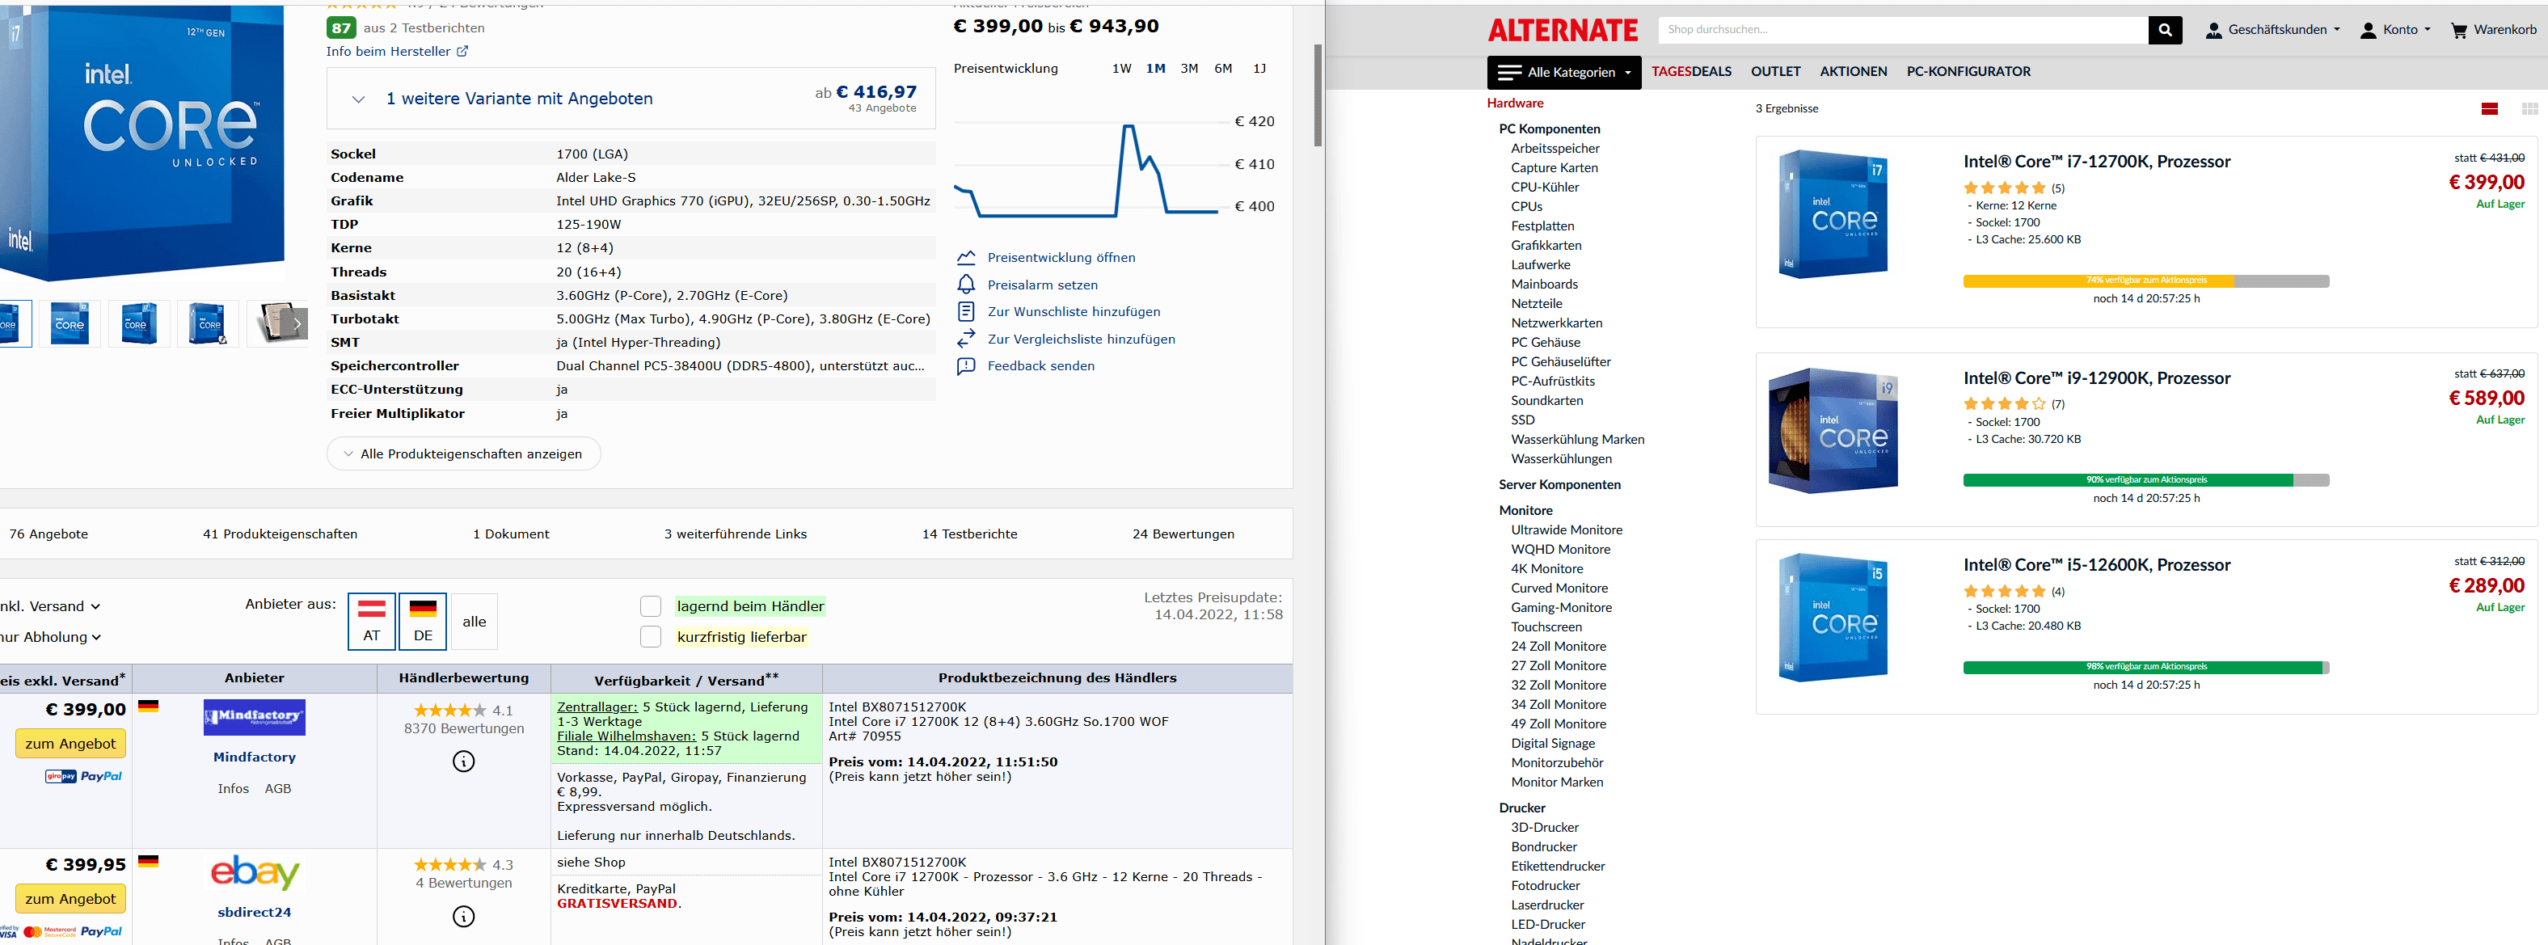Expand '1 weitere Variante mit Angeboten'
Image resolution: width=2548 pixels, height=945 pixels.
coord(631,98)
